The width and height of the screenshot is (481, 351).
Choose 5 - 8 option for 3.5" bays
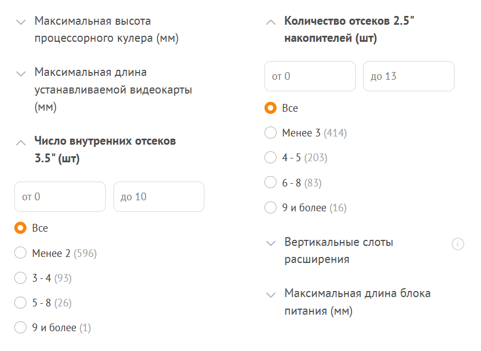20,303
